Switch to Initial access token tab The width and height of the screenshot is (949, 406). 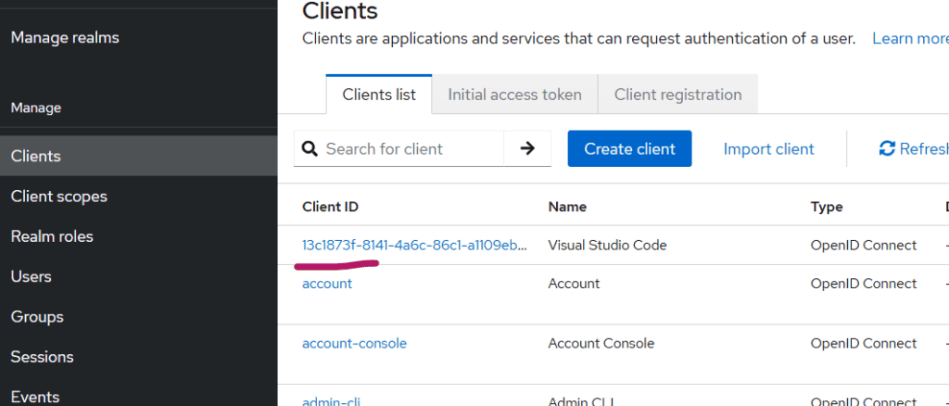514,95
